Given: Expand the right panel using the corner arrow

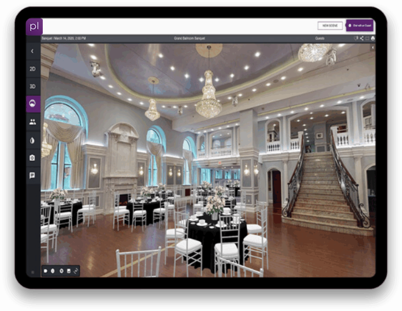Looking at the screenshot, I should tap(372, 47).
